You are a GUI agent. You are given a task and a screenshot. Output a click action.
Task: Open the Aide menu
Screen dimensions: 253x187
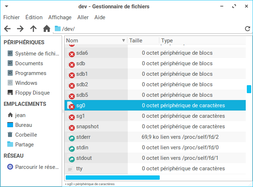100,17
